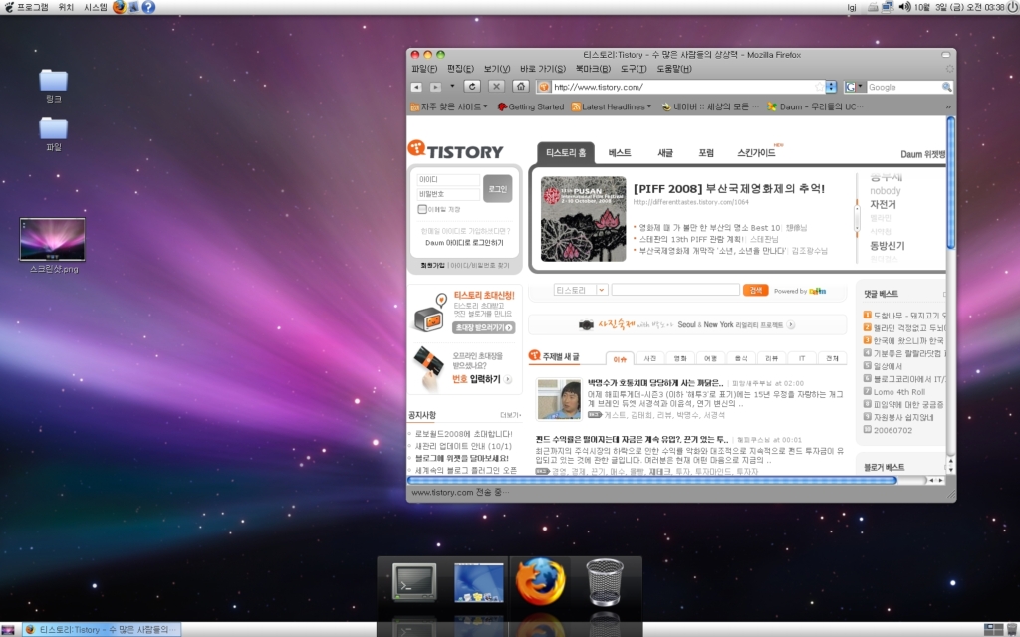The width and height of the screenshot is (1020, 637).
Task: Select the 영화 topic tab
Action: [680, 358]
